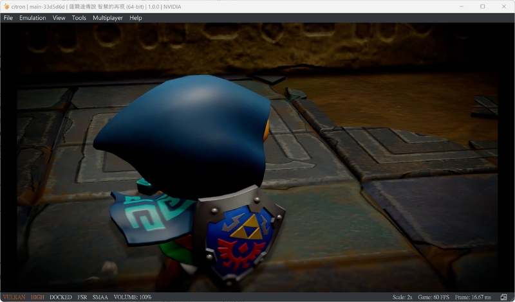Open the Tools menu
This screenshot has height=302, width=515.
79,18
